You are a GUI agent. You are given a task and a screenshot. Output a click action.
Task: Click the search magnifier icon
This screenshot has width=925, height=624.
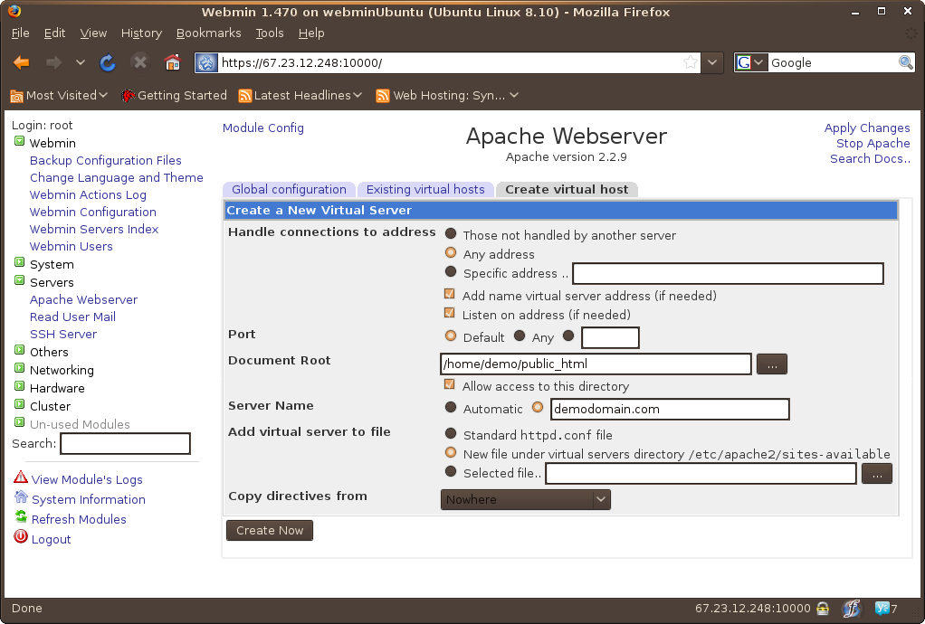pos(905,62)
